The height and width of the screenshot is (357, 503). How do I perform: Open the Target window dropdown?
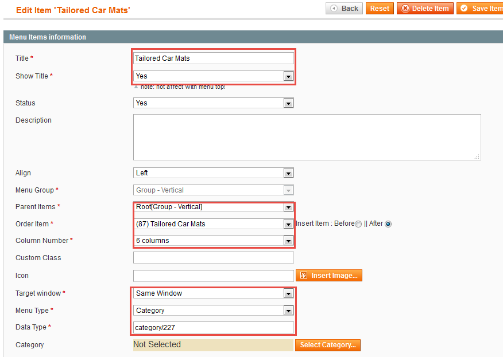tap(214, 293)
